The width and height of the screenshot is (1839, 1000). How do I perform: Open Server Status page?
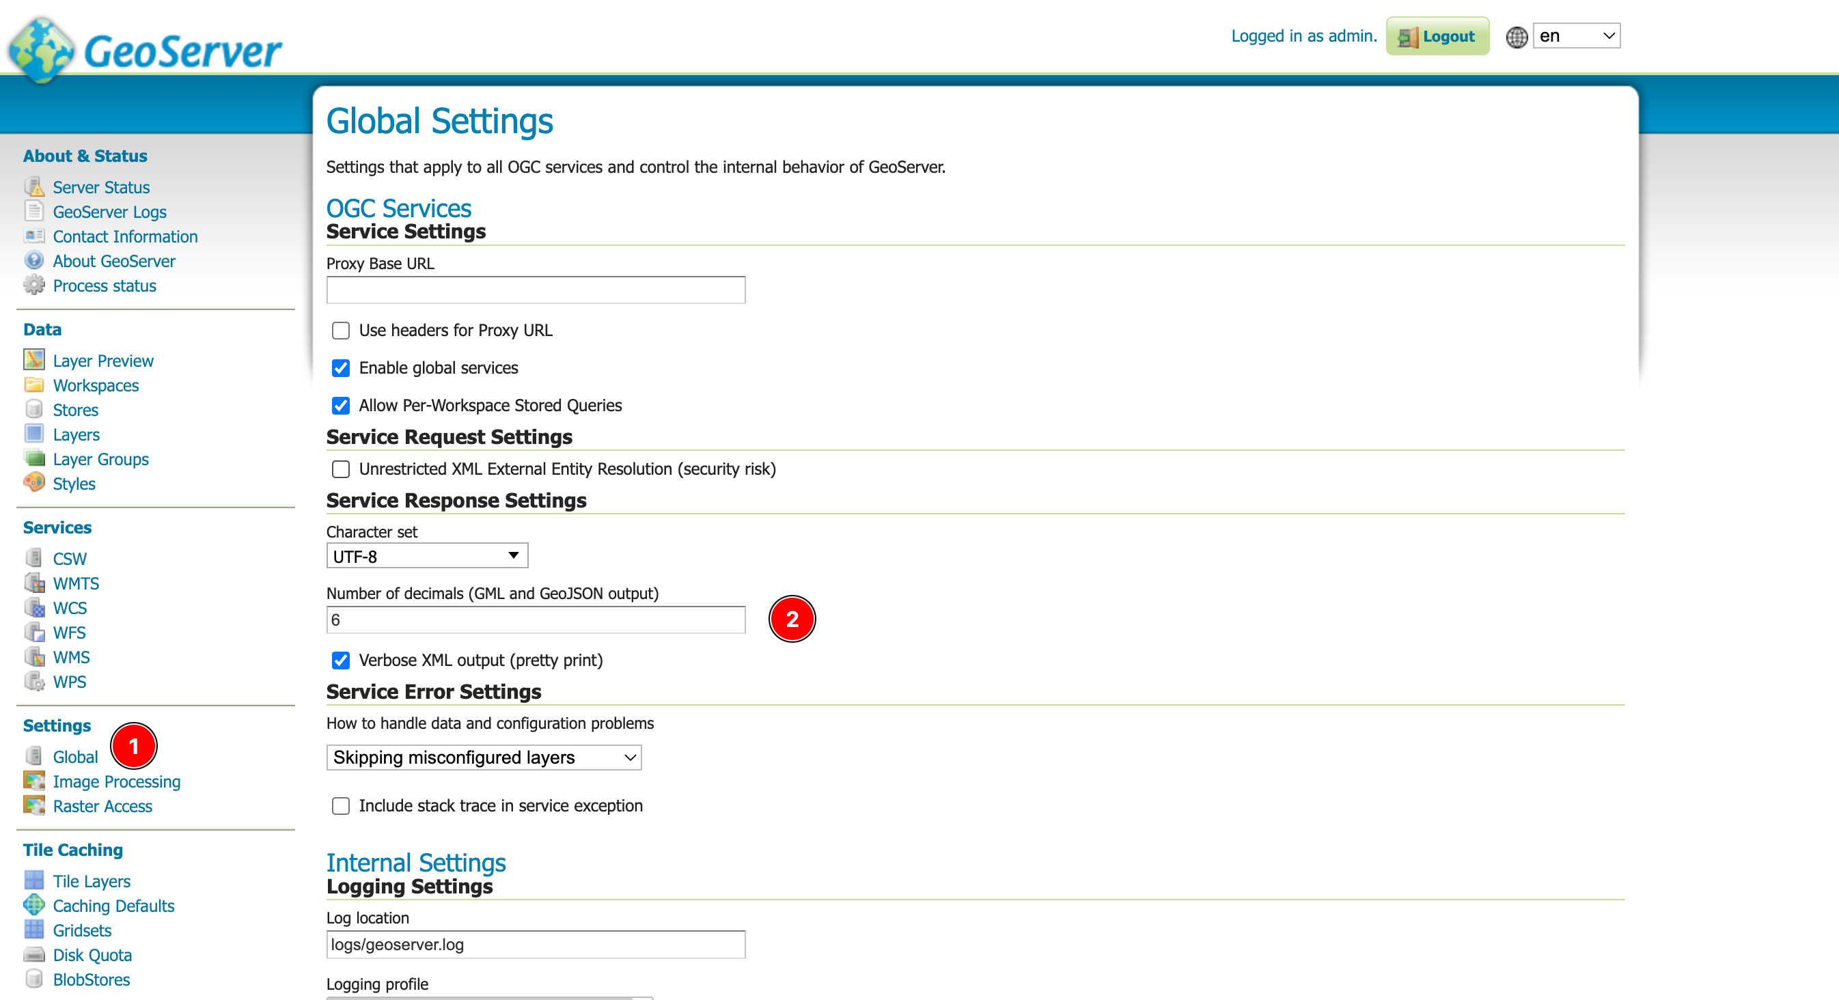pyautogui.click(x=101, y=187)
